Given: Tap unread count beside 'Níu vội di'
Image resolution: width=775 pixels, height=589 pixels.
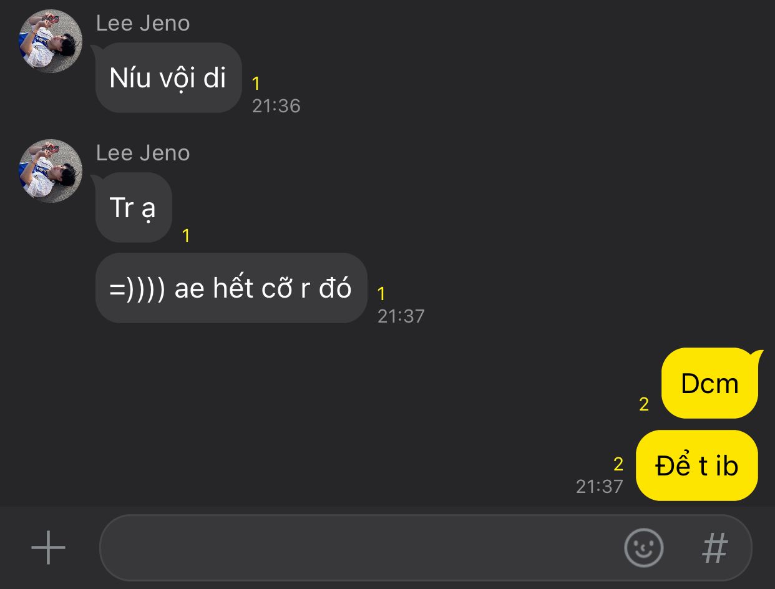Looking at the screenshot, I should click(x=256, y=84).
